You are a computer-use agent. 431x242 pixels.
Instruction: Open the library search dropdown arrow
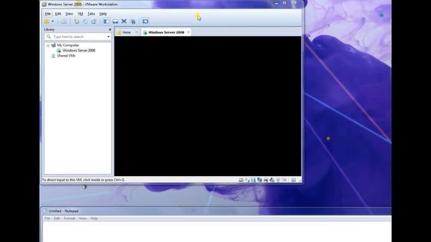(x=108, y=37)
